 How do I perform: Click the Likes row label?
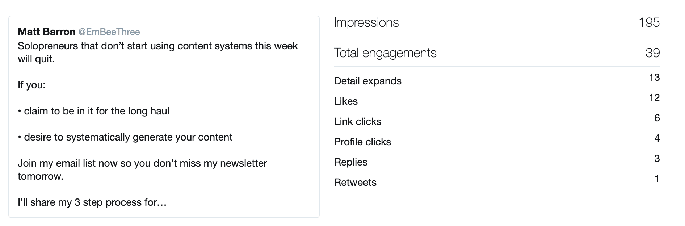tap(346, 101)
